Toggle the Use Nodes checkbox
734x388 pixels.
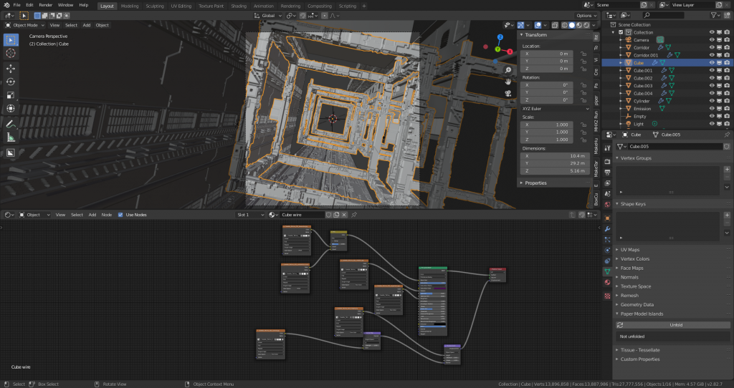coord(120,215)
